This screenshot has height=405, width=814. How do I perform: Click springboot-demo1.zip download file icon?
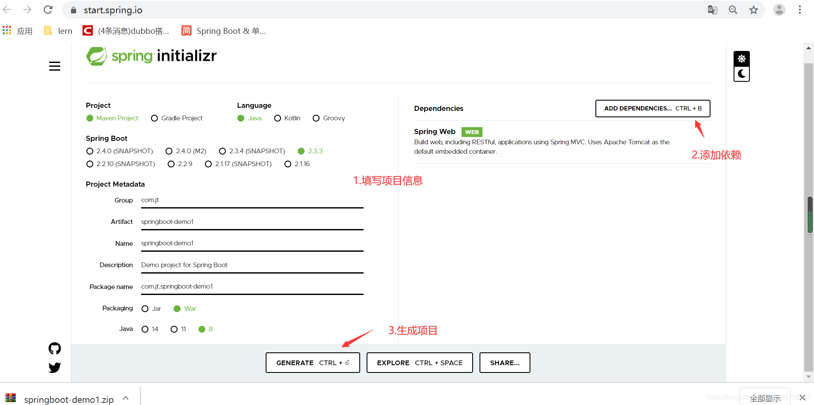click(x=11, y=399)
